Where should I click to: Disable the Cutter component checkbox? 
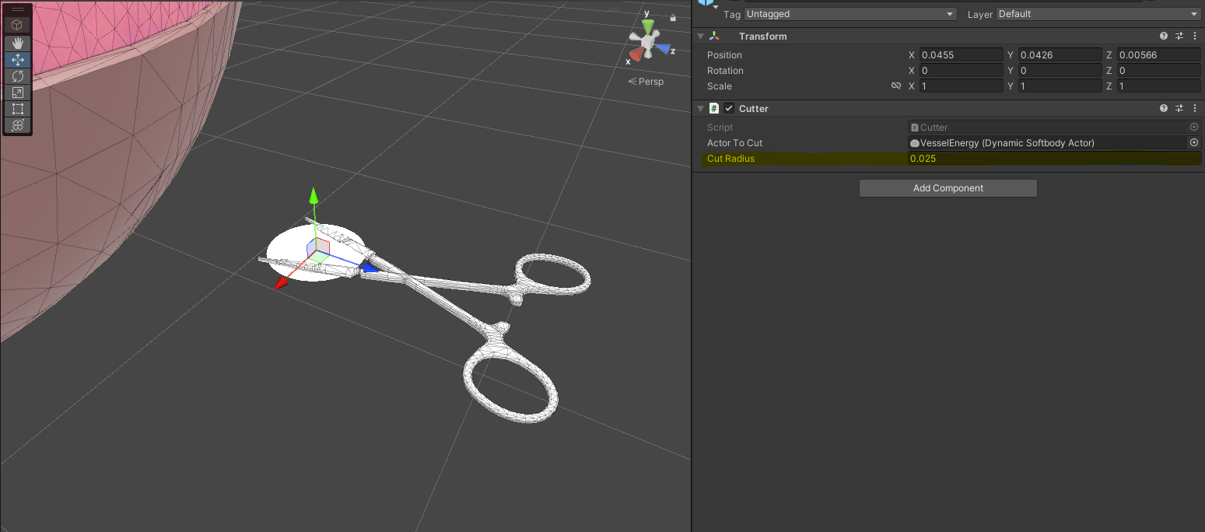click(x=729, y=109)
